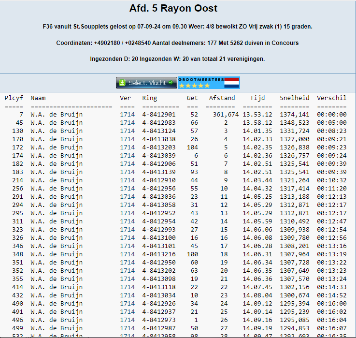The image size is (356, 338).
Task: Click speed value 1327,000
Action: [x=295, y=139]
